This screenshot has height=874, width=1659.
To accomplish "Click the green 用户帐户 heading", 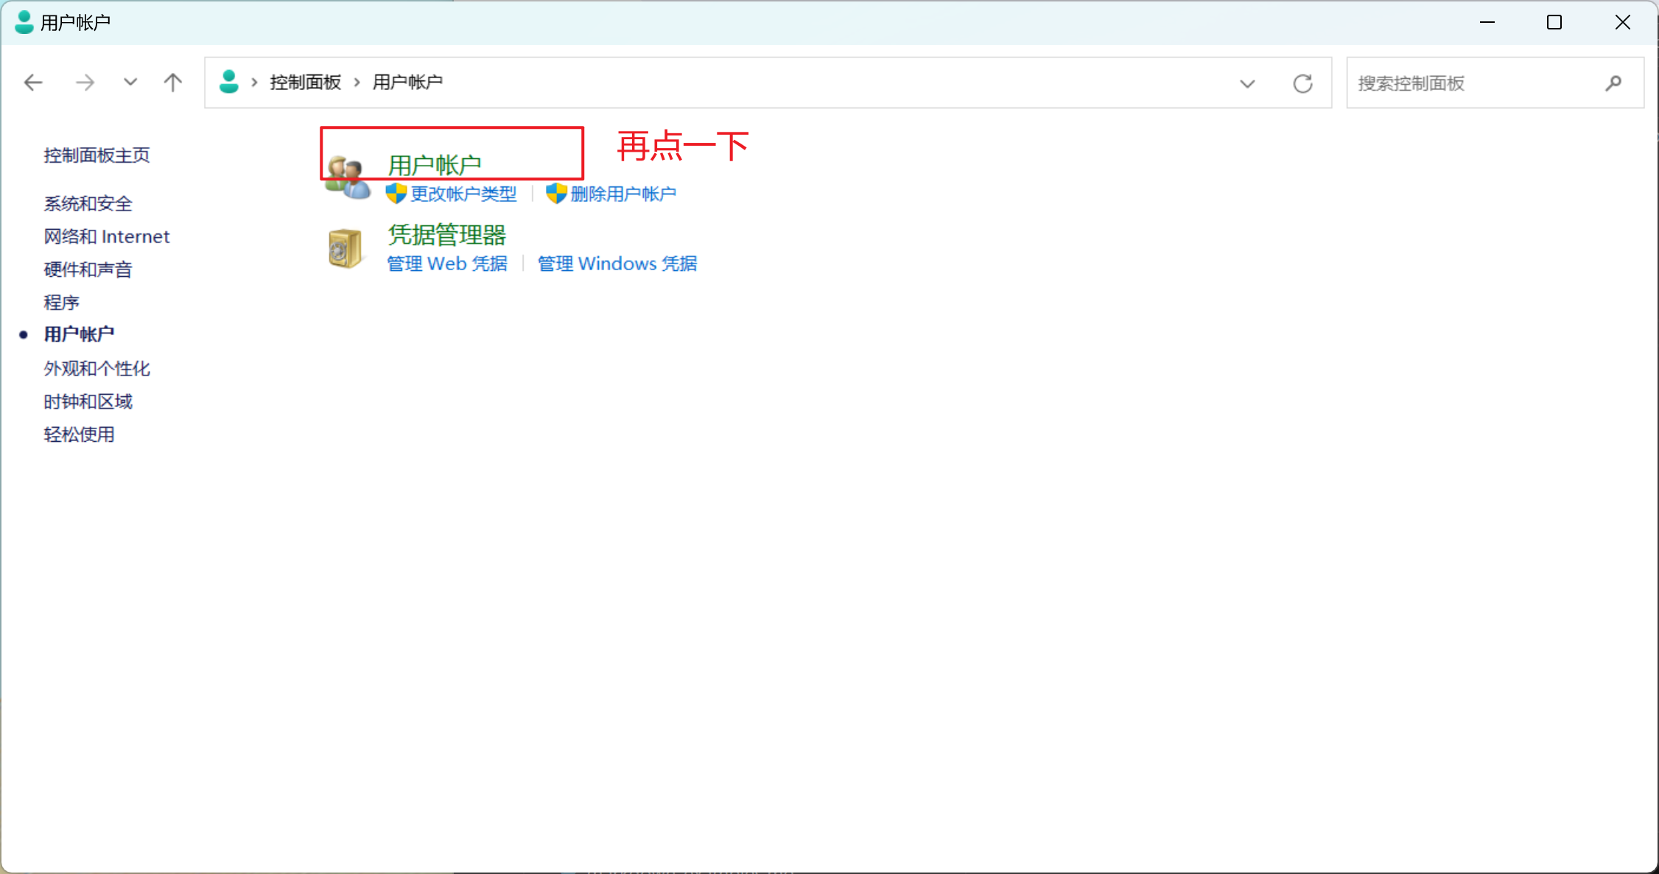I will point(435,165).
